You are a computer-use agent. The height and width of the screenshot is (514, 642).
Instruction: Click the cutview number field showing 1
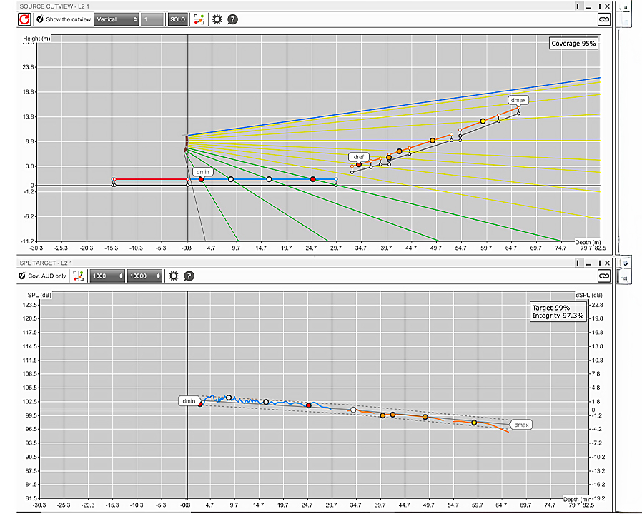[x=152, y=20]
